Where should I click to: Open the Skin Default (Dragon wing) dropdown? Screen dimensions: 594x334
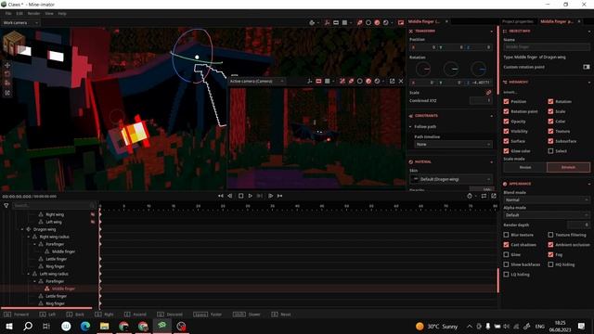[x=451, y=179]
